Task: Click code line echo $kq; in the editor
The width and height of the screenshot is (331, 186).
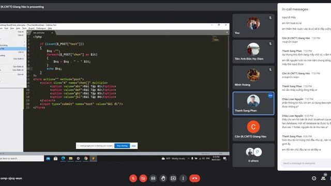Action: pos(54,69)
